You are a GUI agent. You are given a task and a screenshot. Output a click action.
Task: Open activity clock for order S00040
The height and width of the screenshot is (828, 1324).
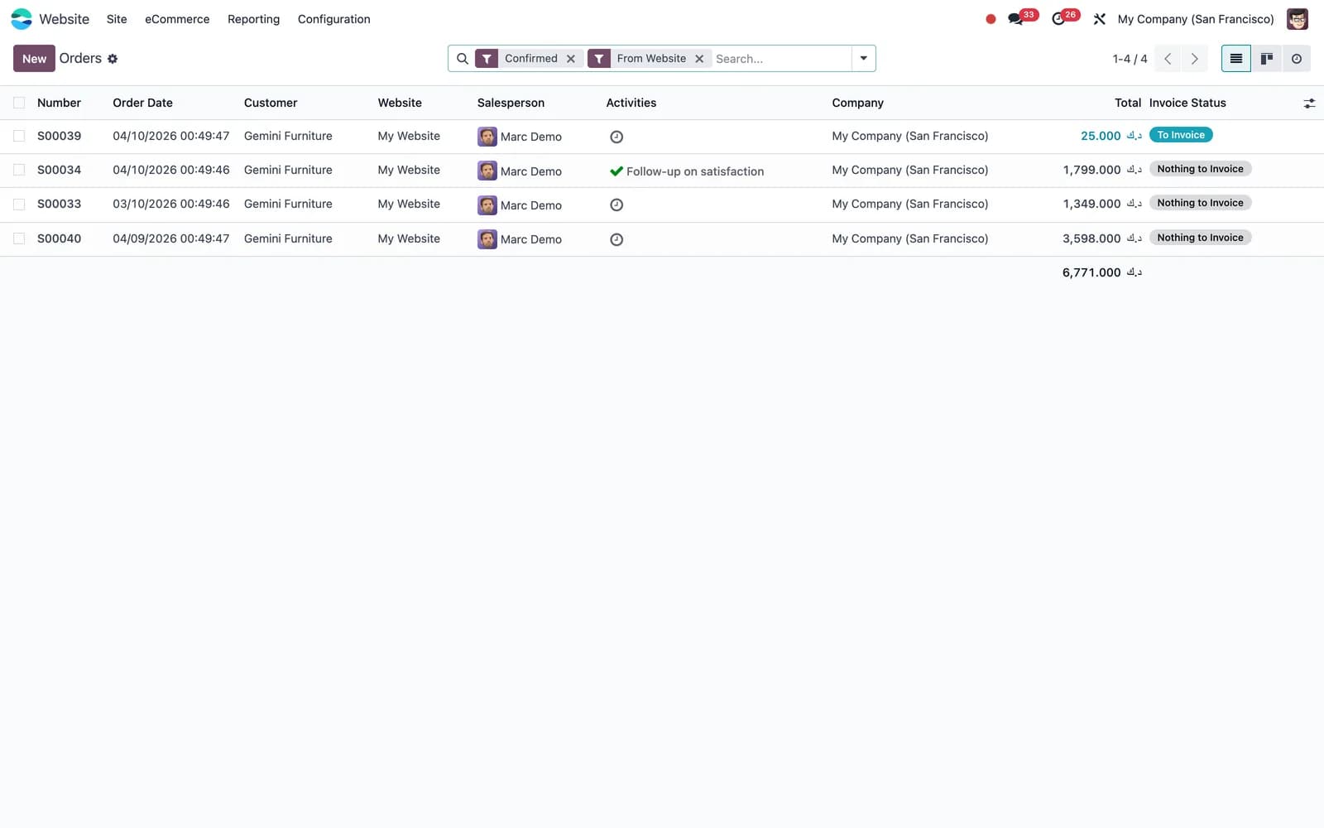click(616, 240)
